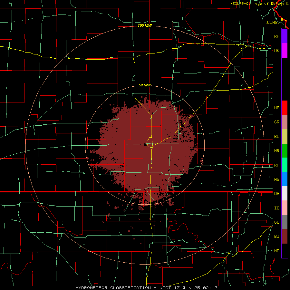
Task: Click the HA legend label
Action: pos(276,108)
